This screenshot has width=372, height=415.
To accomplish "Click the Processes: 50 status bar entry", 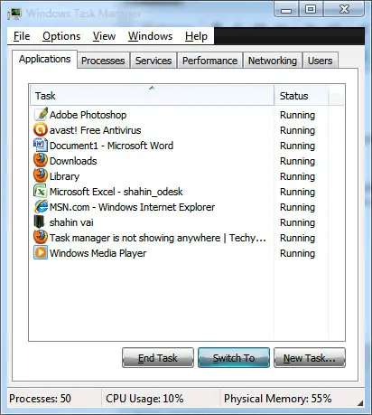I will pyautogui.click(x=40, y=399).
